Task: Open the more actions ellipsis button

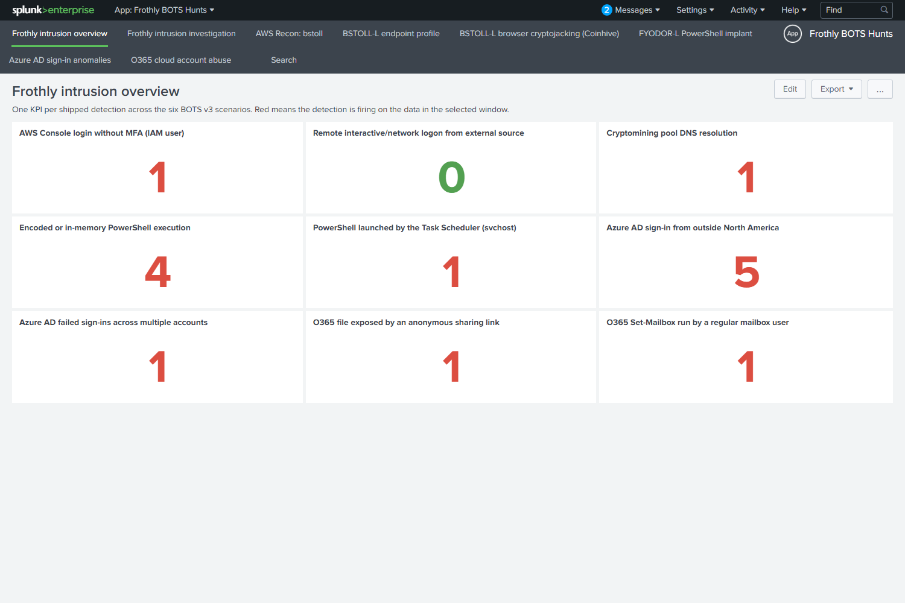Action: click(x=880, y=89)
